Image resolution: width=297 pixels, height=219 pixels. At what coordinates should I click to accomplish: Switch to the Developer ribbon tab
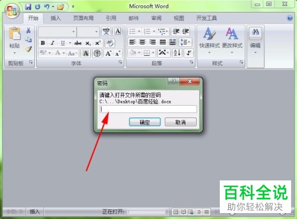pos(207,18)
